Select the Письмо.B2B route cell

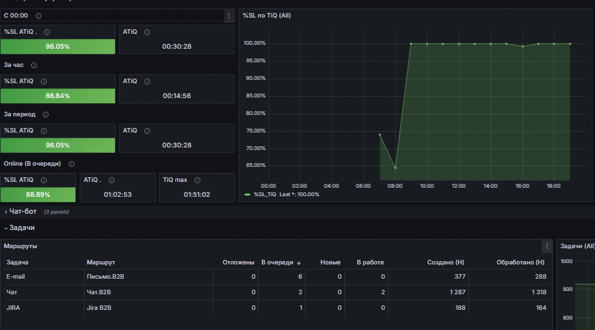(148, 277)
